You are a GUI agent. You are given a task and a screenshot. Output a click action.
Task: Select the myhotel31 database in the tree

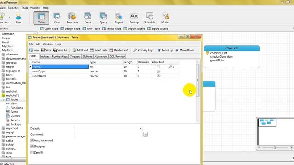coord(12,96)
